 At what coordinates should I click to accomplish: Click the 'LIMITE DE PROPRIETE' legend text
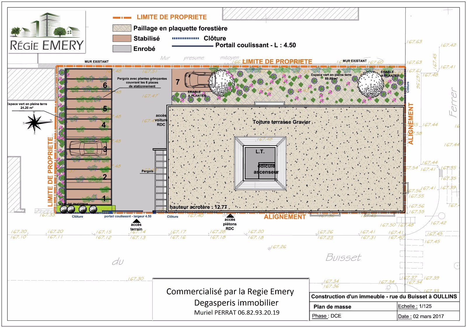point(172,17)
